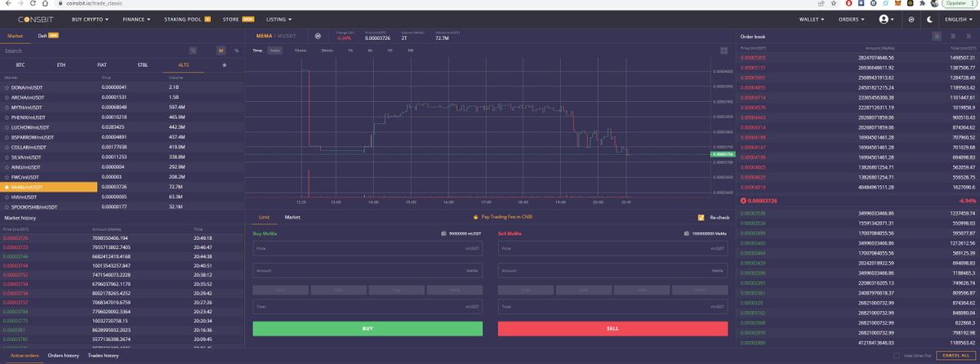Favorite the ARCHA/mUSDT pair star
This screenshot has height=364, width=980.
pyautogui.click(x=7, y=97)
